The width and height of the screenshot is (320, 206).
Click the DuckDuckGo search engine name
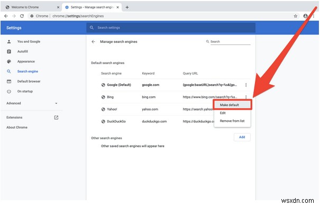click(x=116, y=121)
